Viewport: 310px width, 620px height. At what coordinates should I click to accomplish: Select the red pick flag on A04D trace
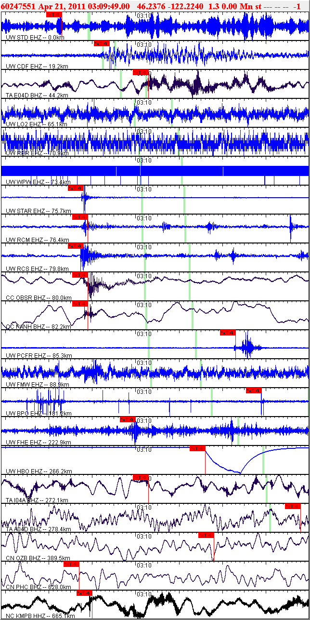click(293, 506)
